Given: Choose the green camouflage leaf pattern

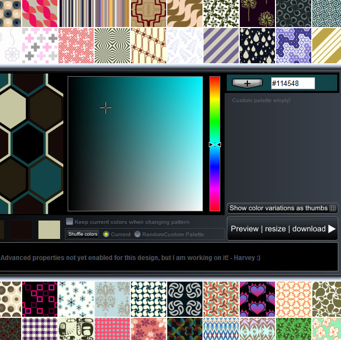Looking at the screenshot, I should pos(293,329).
